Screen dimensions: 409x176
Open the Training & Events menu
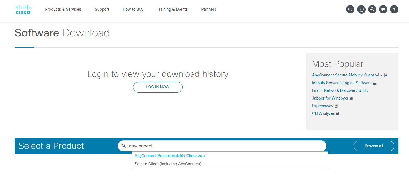click(172, 9)
